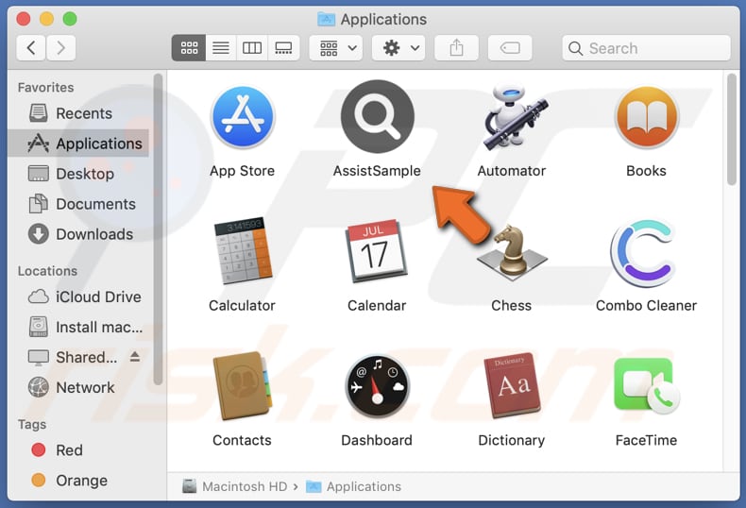Open the group-by arrangement dropdown
Viewport: 746px width, 508px height.
pyautogui.click(x=336, y=47)
